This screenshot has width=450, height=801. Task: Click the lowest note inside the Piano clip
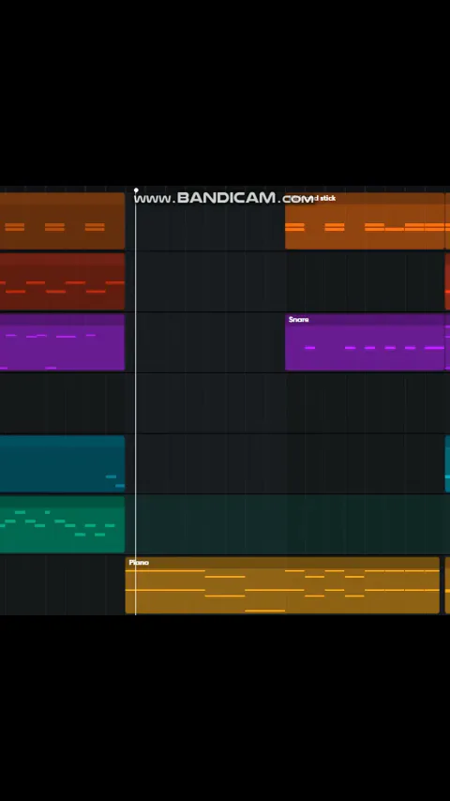pos(265,611)
